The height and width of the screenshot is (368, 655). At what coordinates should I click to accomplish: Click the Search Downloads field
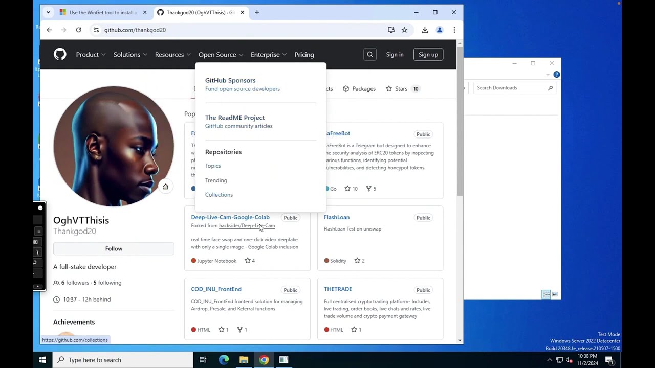pos(514,88)
